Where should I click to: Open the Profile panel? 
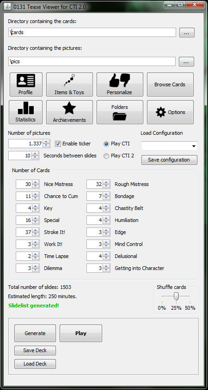pos(26,84)
